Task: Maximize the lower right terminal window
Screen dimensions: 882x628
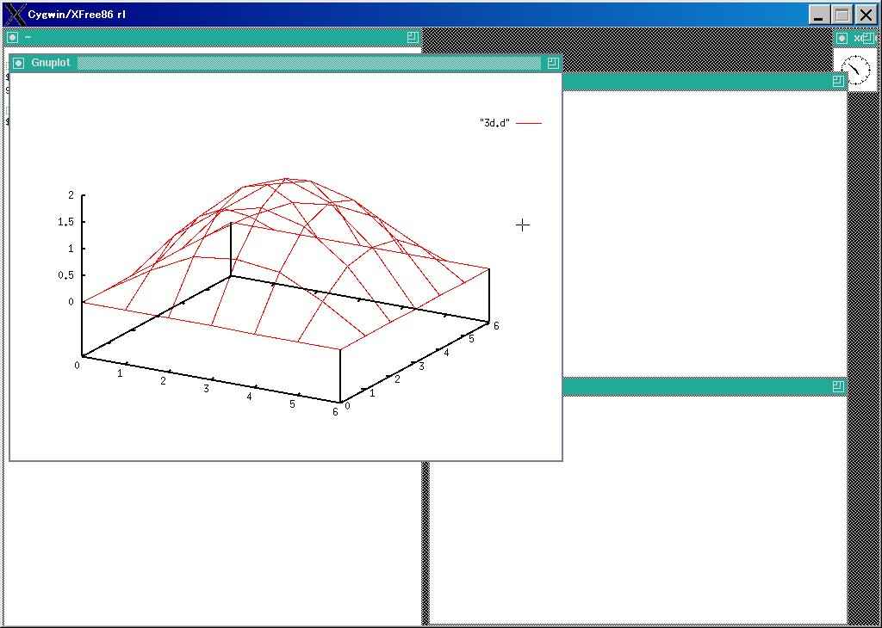Action: pyautogui.click(x=838, y=386)
